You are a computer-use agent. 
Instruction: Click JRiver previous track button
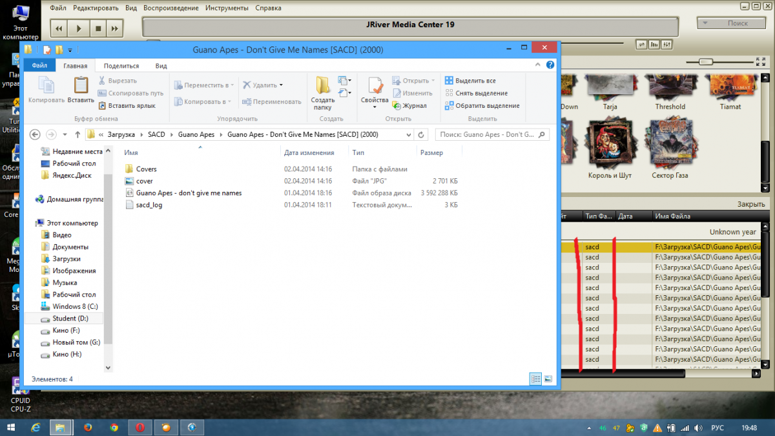click(x=59, y=28)
